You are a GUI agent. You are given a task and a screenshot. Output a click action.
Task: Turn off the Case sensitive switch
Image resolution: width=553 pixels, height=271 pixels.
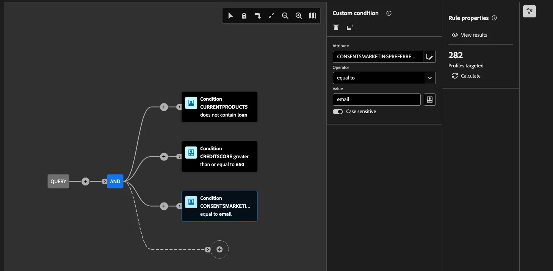[x=338, y=112]
